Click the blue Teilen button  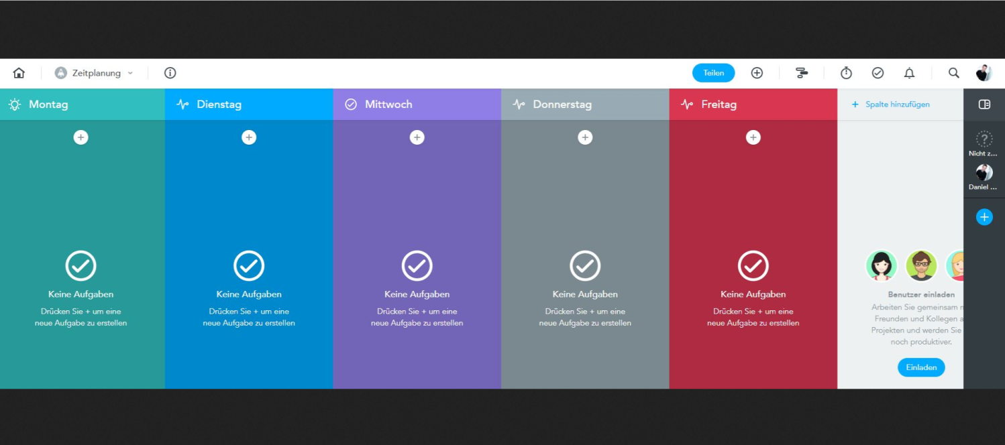click(713, 73)
